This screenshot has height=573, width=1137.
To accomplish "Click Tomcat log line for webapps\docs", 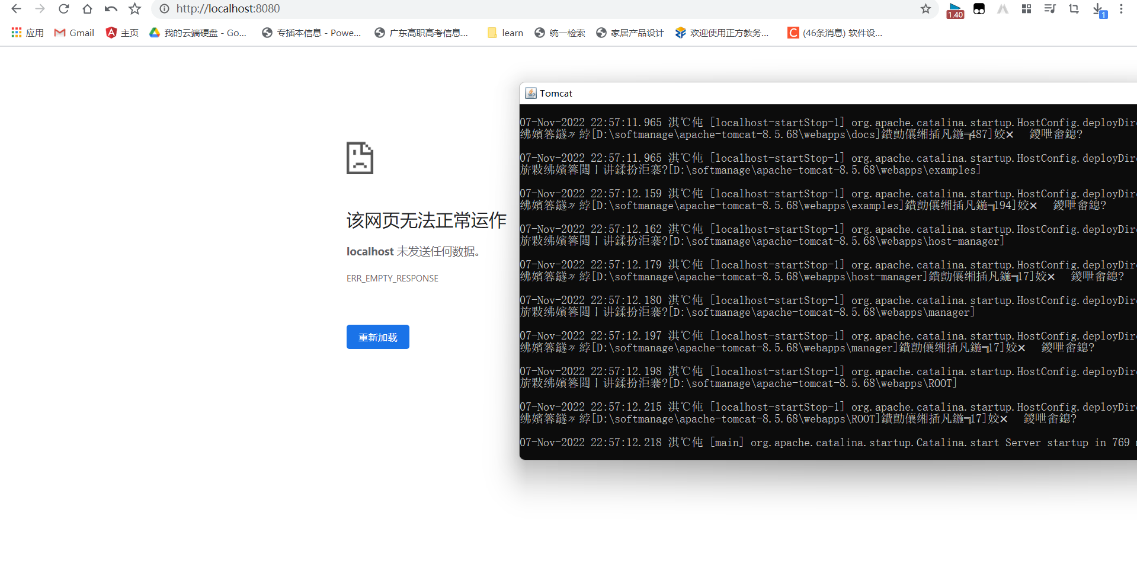I will tap(801, 135).
